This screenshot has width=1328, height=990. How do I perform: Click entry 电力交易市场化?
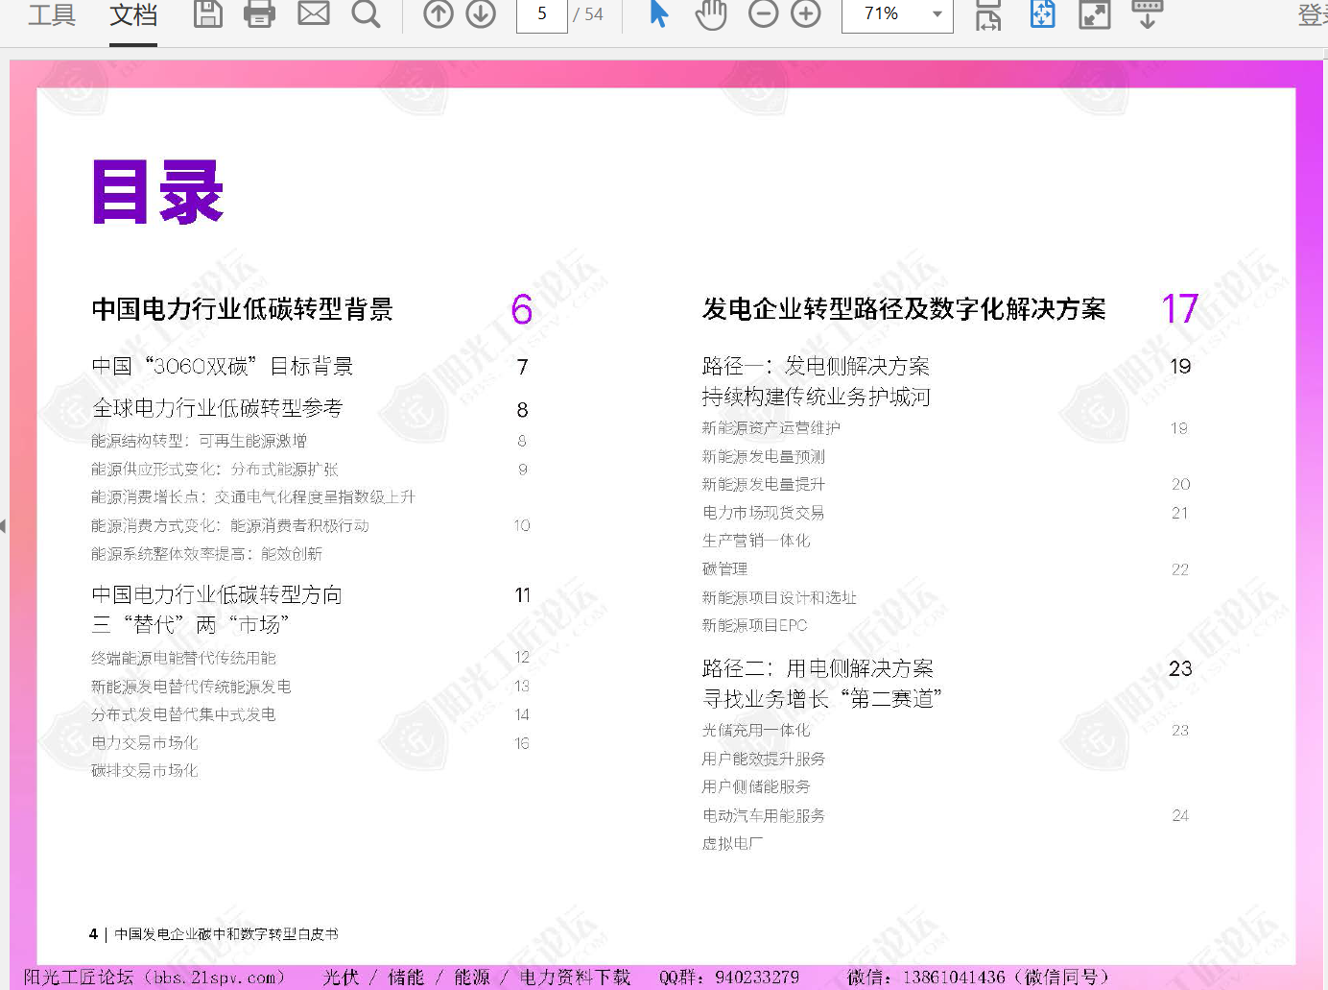(x=145, y=743)
